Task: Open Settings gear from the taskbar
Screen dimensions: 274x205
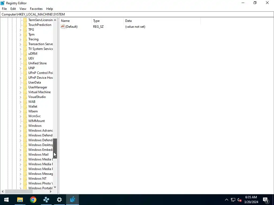Action: click(x=59, y=200)
